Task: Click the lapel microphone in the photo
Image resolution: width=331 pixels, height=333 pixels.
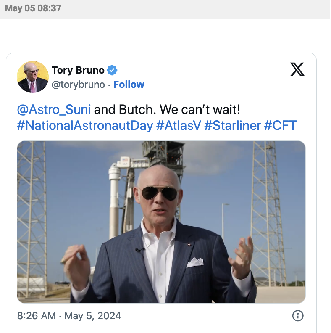Action: coord(139,251)
